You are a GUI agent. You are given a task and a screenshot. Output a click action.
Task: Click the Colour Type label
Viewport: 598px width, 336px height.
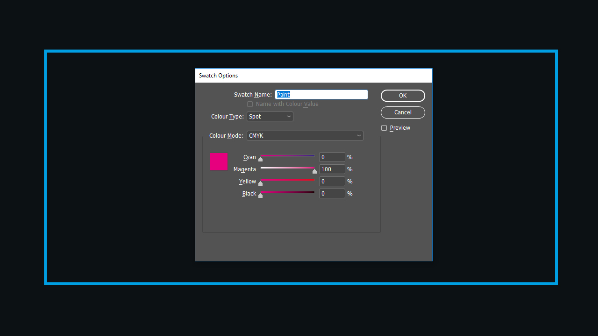pos(228,117)
